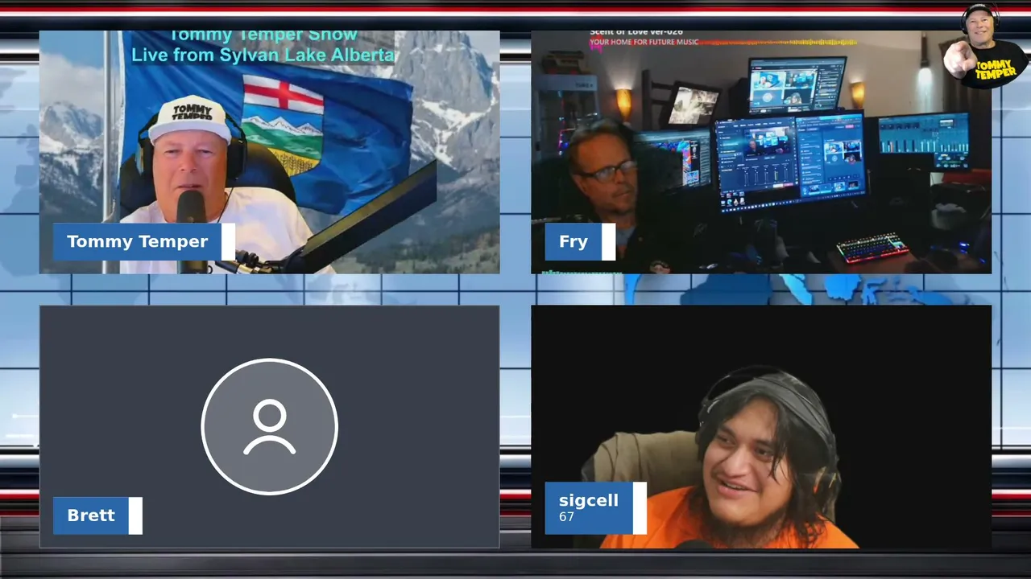Click the "Live from Sylvan Lake Alberta" caption
1031x579 pixels.
[263, 55]
